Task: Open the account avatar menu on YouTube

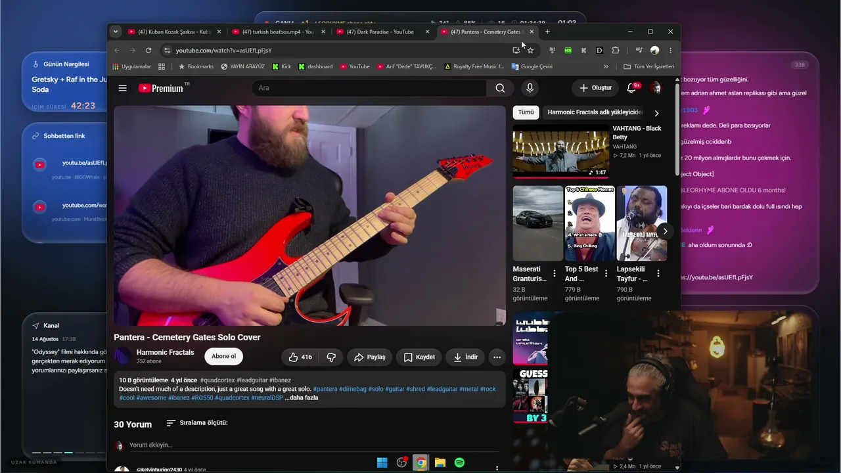Action: 656,88
